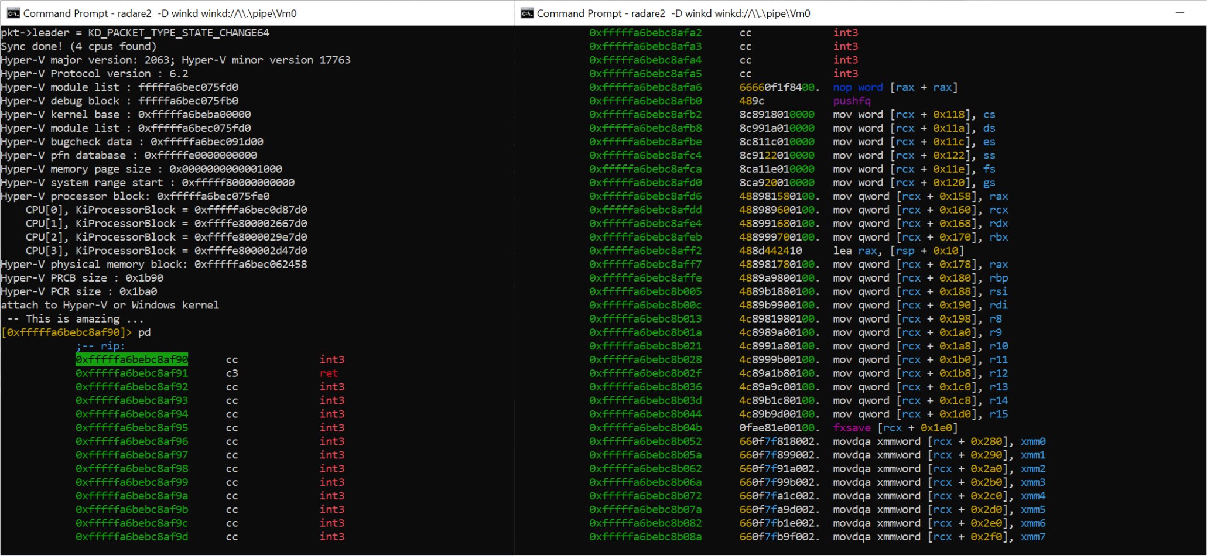Click the 'CPU[2], KiProcessorBlock' line
This screenshot has height=559, width=1207.
click(166, 237)
